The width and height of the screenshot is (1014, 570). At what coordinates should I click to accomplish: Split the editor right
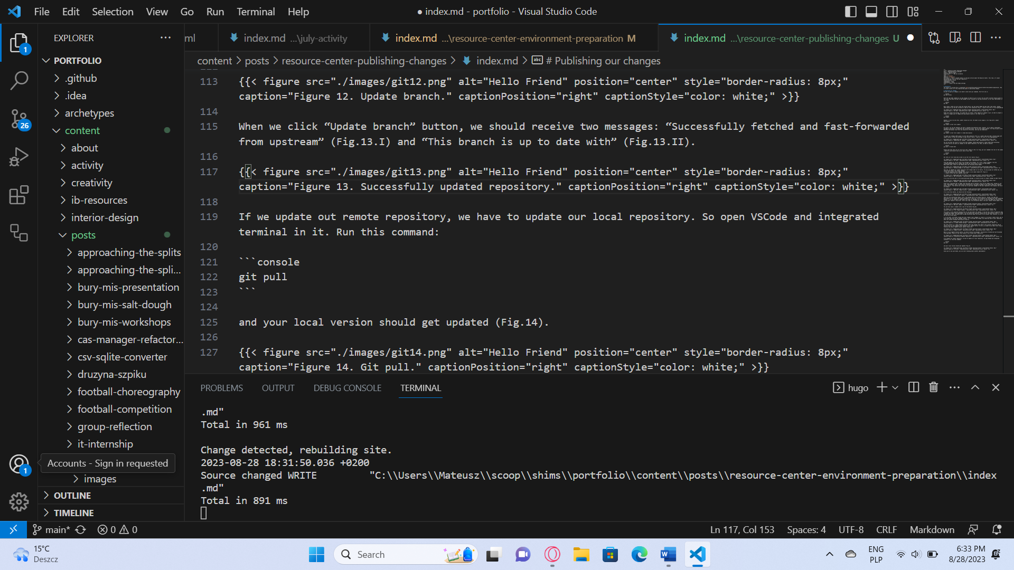coord(975,38)
